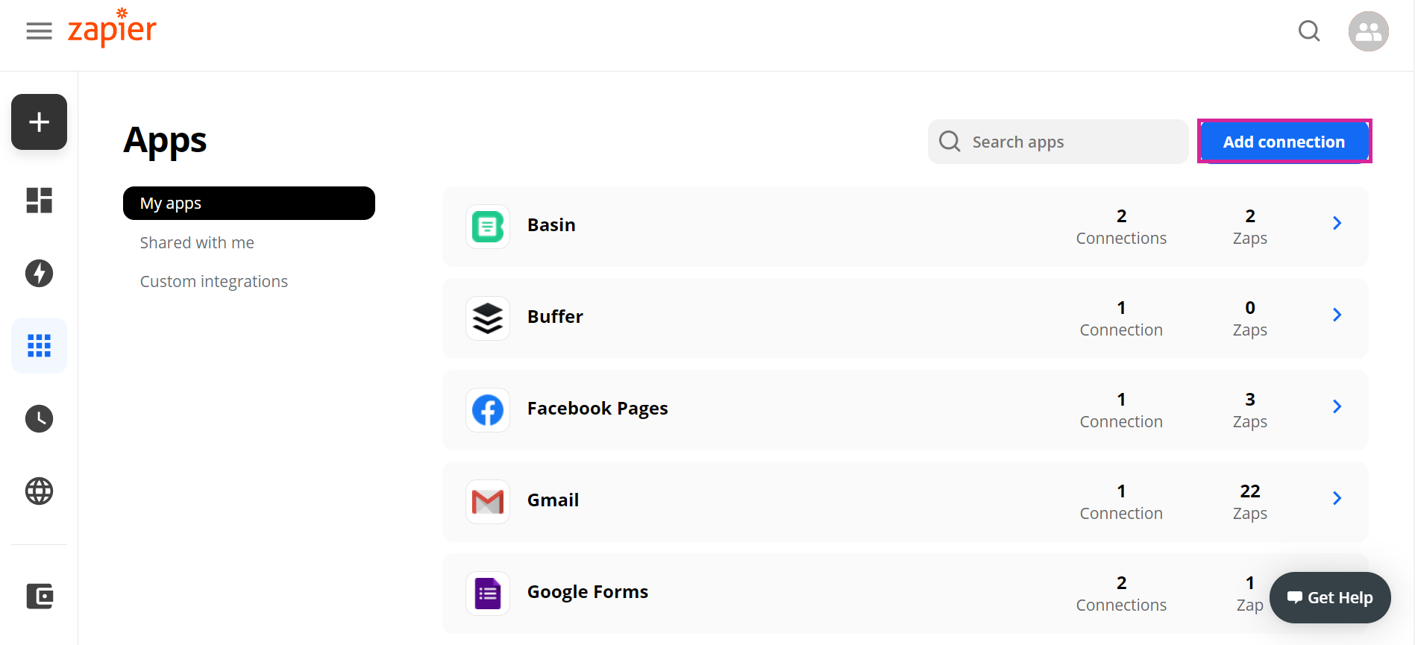Expand the Facebook Pages row chevron
This screenshot has width=1415, height=645.
(x=1337, y=406)
